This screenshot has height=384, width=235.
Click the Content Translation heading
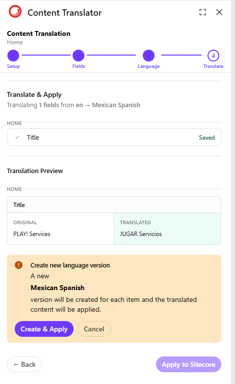39,33
